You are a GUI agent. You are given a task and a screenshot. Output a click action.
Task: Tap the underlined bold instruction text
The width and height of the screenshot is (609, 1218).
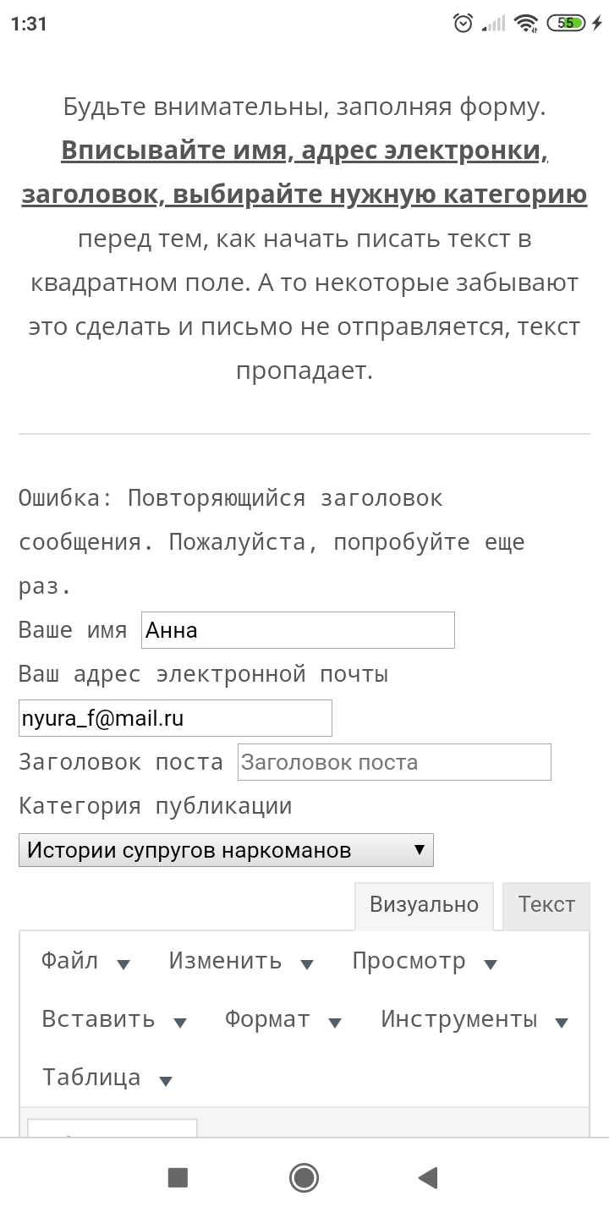pyautogui.click(x=304, y=173)
